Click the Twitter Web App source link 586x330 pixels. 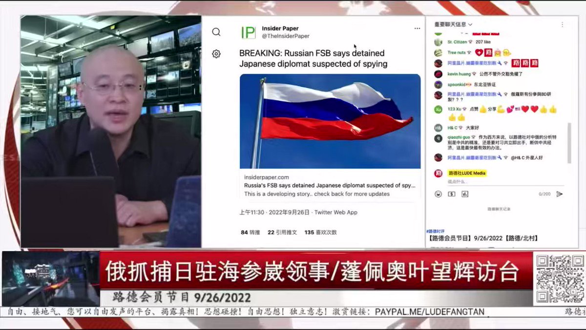336,212
